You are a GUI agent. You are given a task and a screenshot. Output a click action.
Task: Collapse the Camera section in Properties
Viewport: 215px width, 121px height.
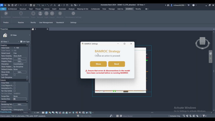pos(27,102)
